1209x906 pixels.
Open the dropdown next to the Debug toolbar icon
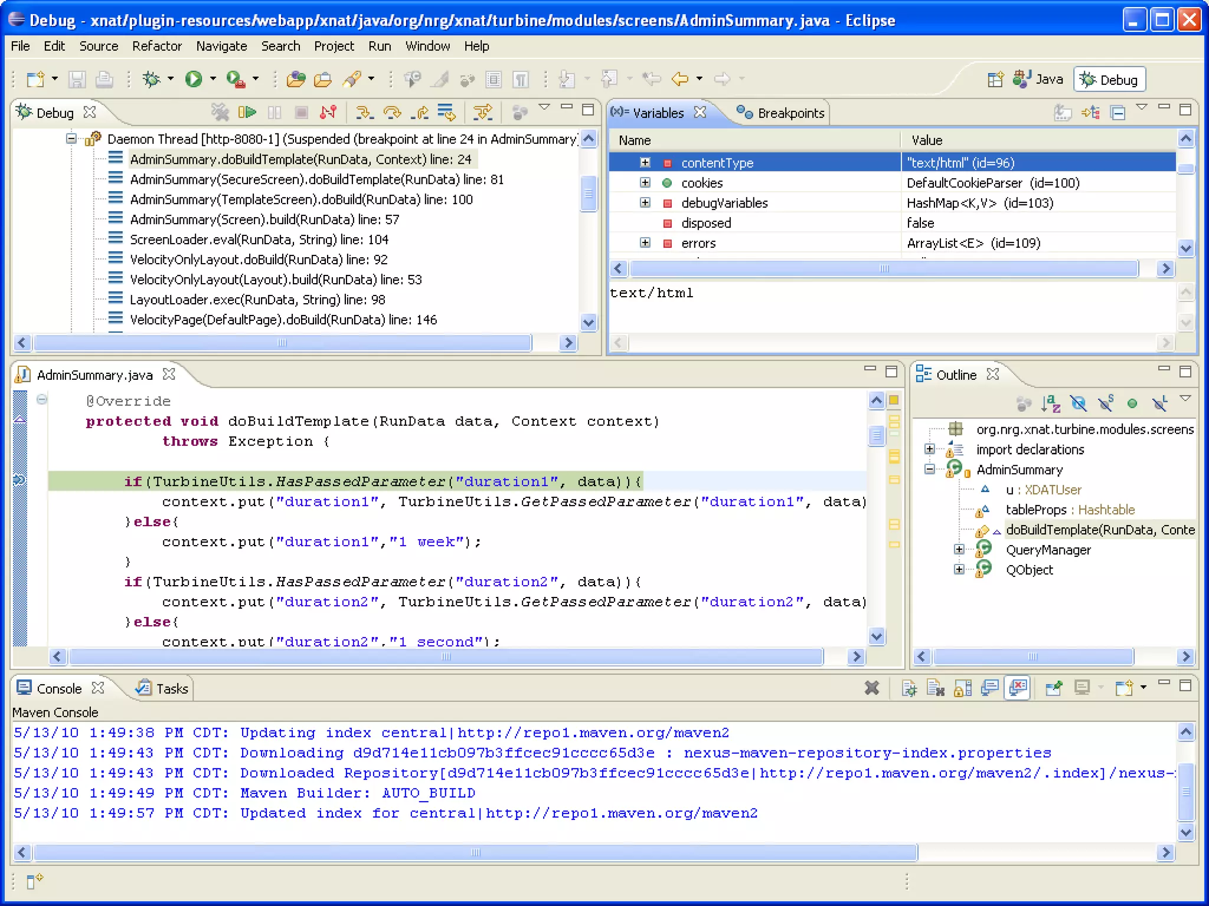pos(171,78)
